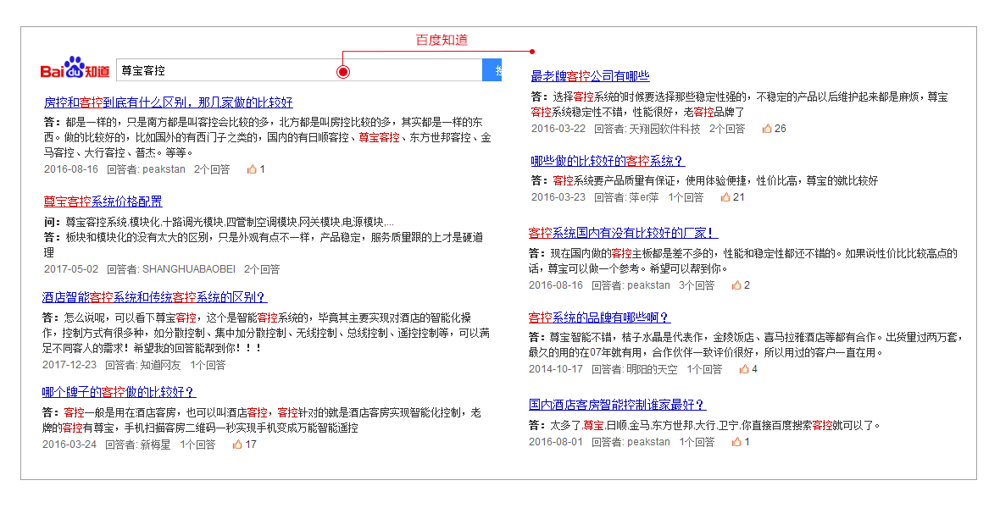Click 3个回答 text
The height and width of the screenshot is (508, 1000).
coord(697,285)
